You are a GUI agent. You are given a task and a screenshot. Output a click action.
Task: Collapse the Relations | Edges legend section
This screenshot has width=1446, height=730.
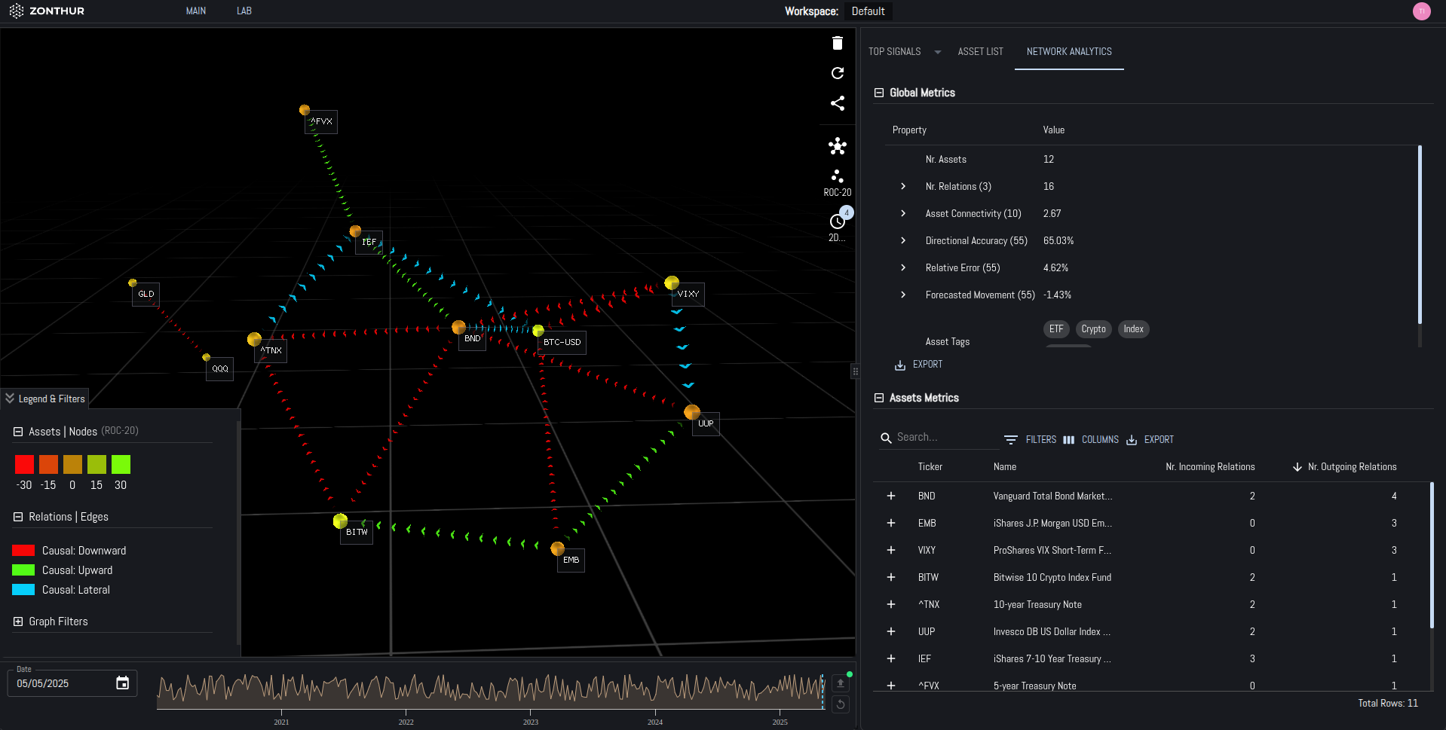(x=18, y=517)
